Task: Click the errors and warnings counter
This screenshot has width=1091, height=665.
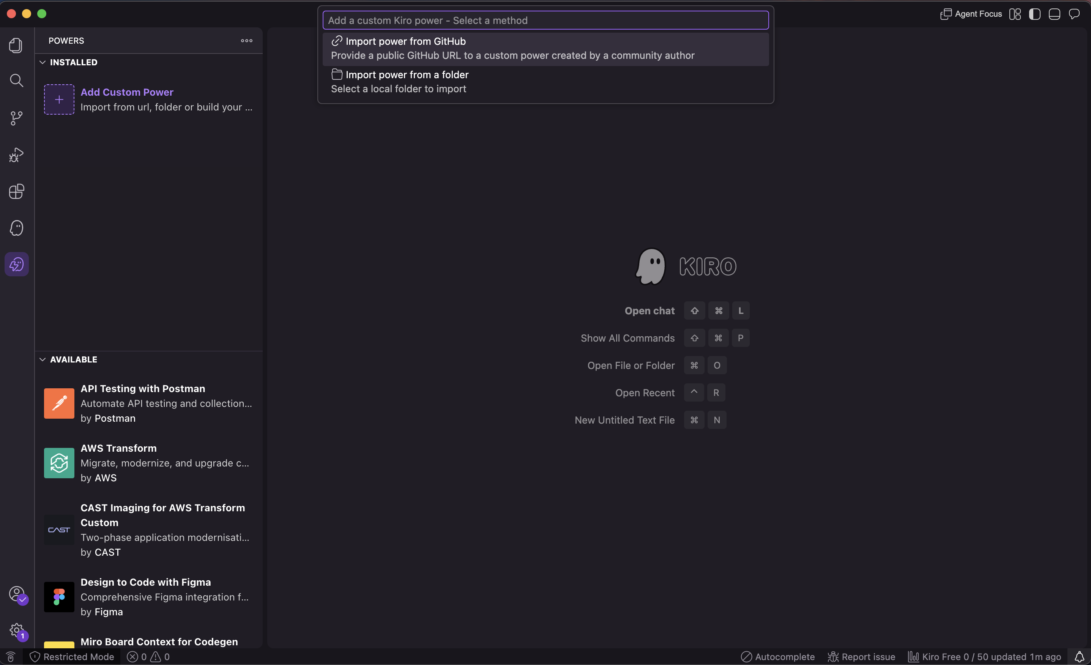Action: [148, 657]
